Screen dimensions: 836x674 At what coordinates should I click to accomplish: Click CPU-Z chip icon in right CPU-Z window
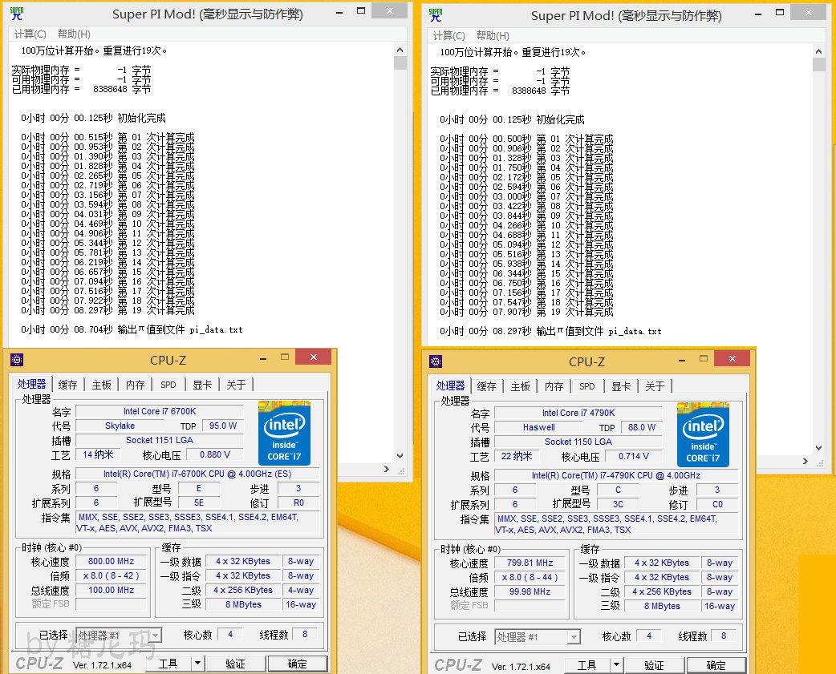tap(436, 361)
